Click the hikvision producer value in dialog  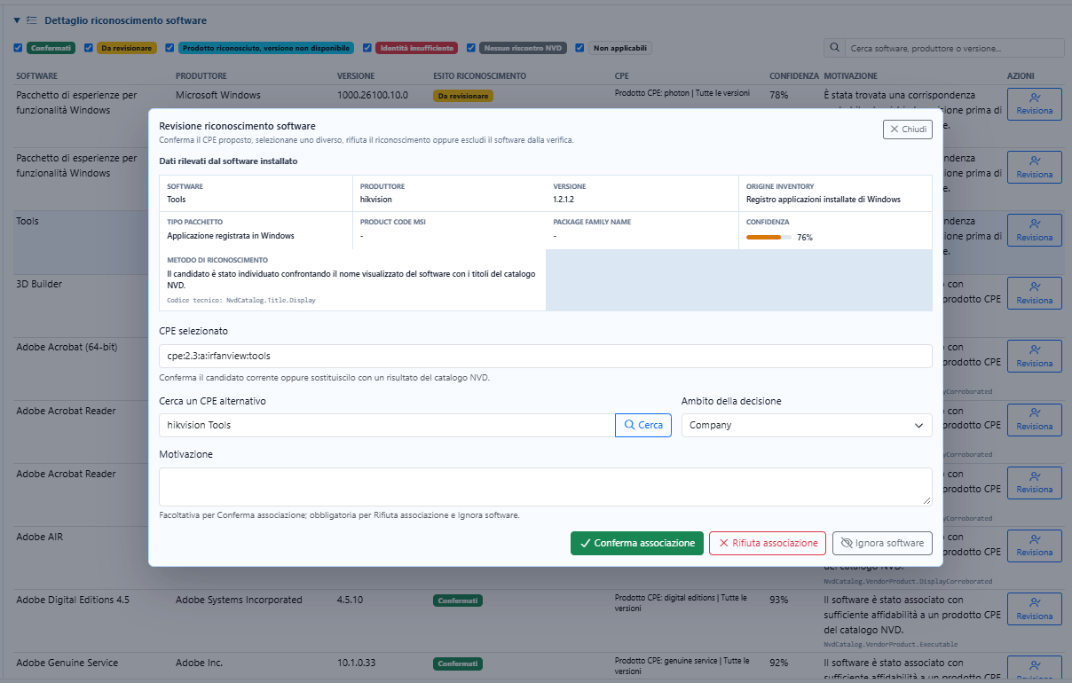click(x=377, y=200)
